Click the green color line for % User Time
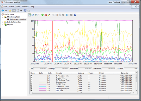The height and width of the screenshot is (101, 141). coord(42,78)
